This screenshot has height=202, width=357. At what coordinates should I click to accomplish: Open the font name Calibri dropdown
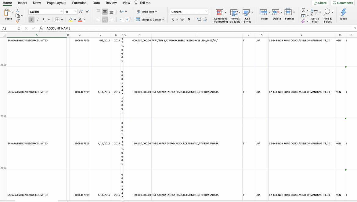[x=61, y=12]
